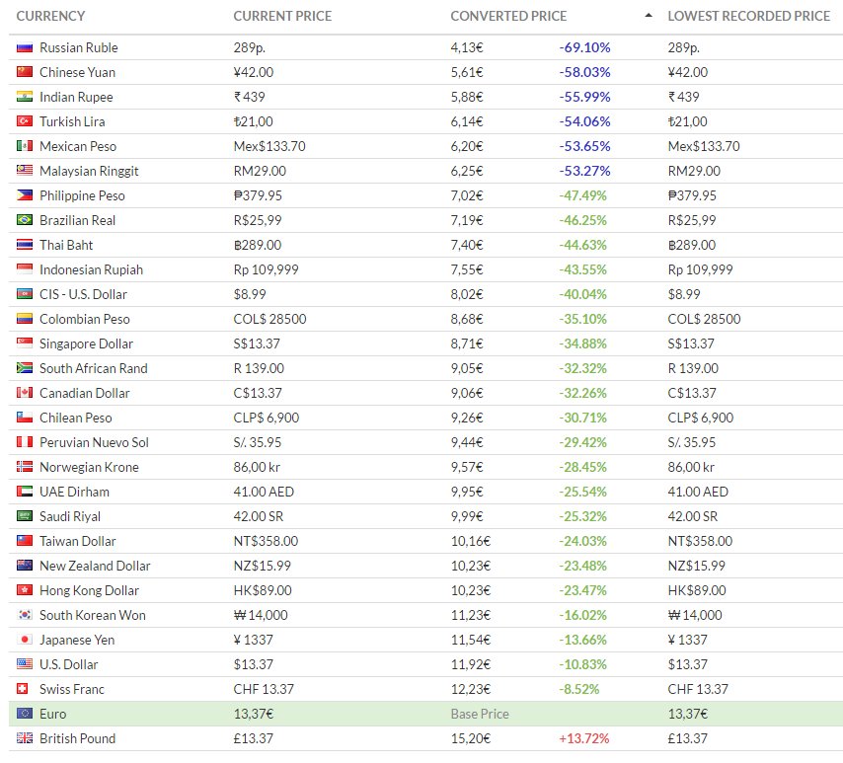Click the British Pound +13.72% difference
This screenshot has height=763, width=843.
click(x=583, y=738)
